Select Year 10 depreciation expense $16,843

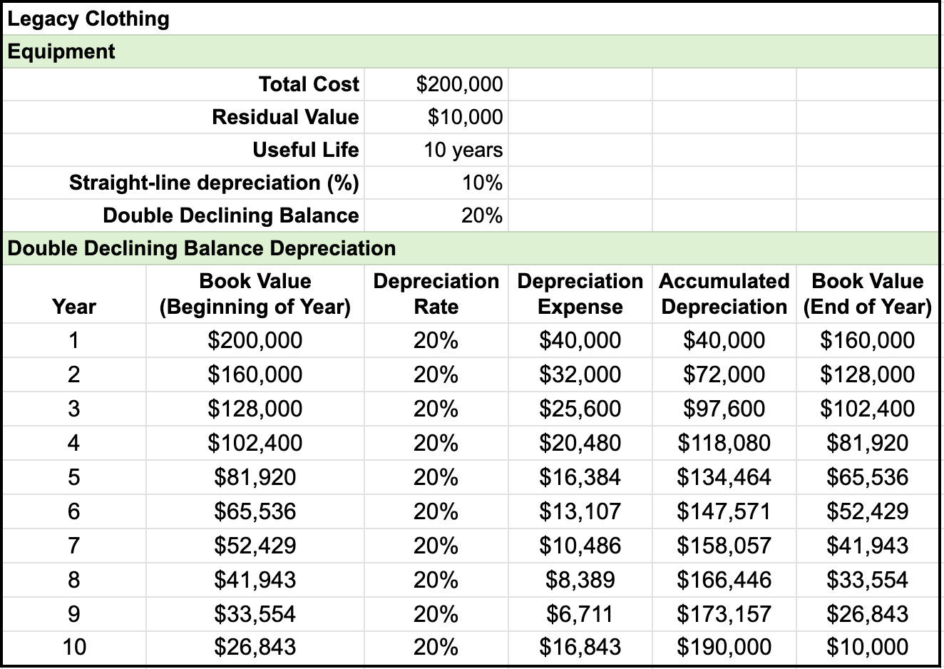coord(578,648)
